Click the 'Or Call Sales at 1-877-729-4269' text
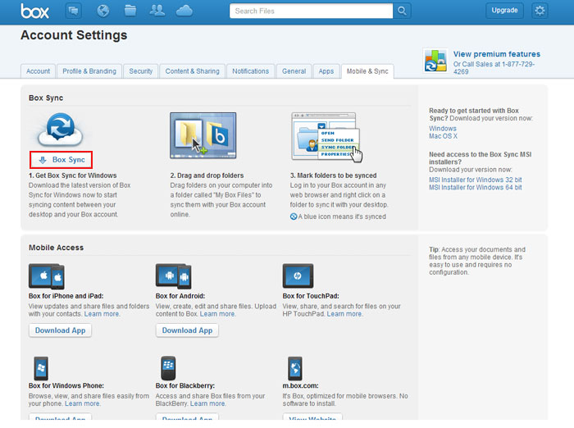The width and height of the screenshot is (574, 428). [494, 68]
